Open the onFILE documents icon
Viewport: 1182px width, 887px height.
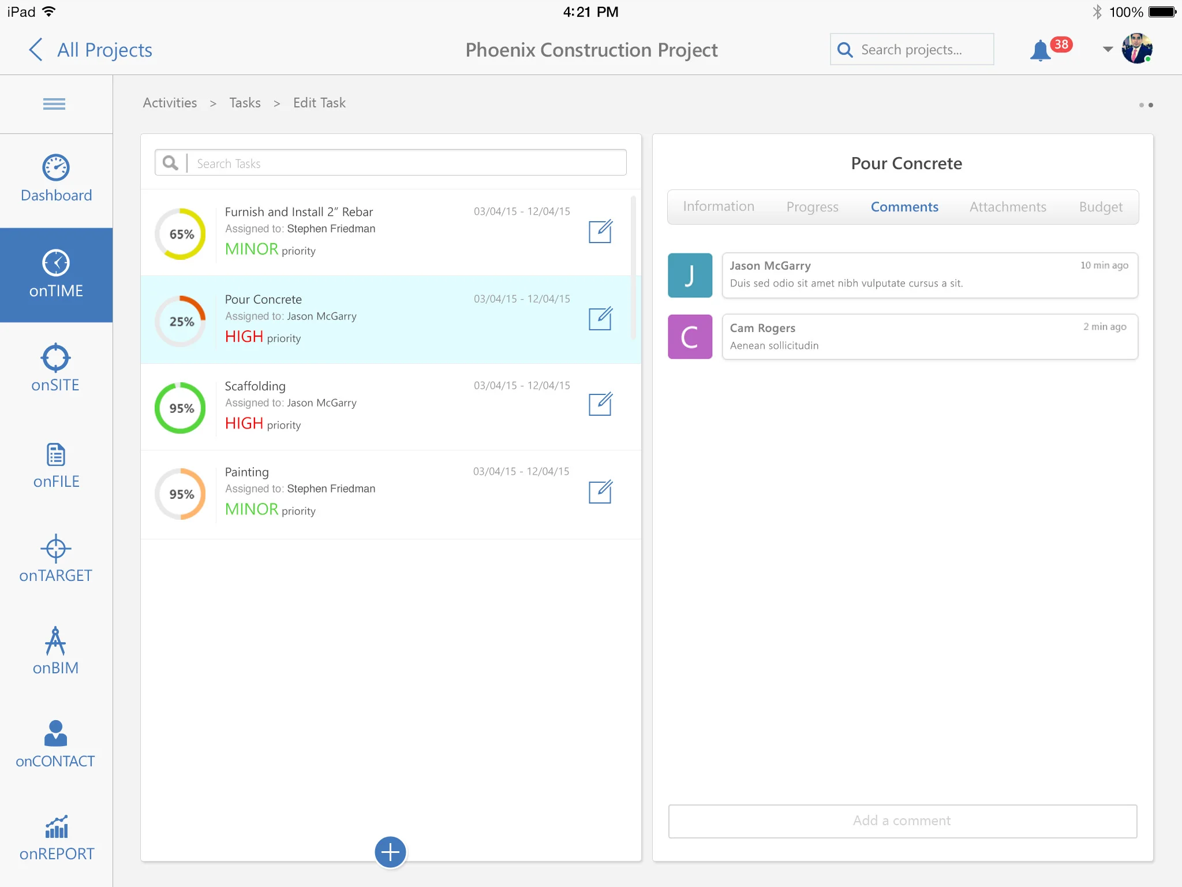point(56,455)
